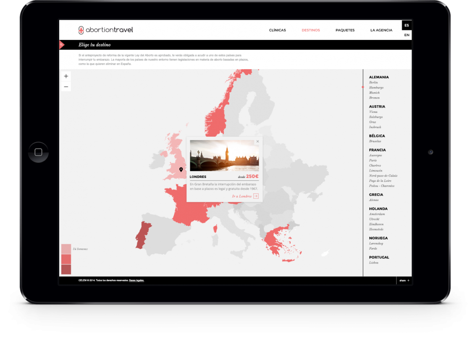The height and width of the screenshot is (337, 472).
Task: Switch the language to EN
Action: [406, 35]
